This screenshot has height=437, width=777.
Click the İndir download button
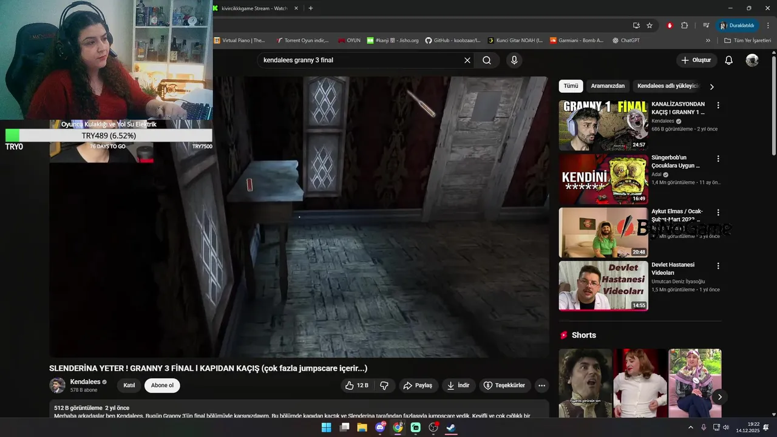tap(458, 385)
